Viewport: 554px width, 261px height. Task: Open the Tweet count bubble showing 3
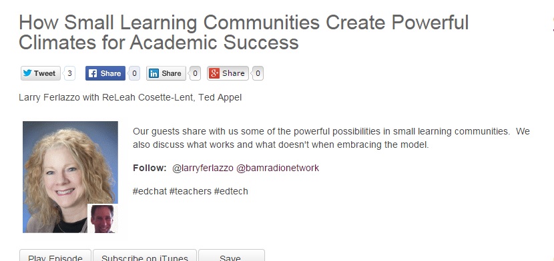tap(69, 73)
